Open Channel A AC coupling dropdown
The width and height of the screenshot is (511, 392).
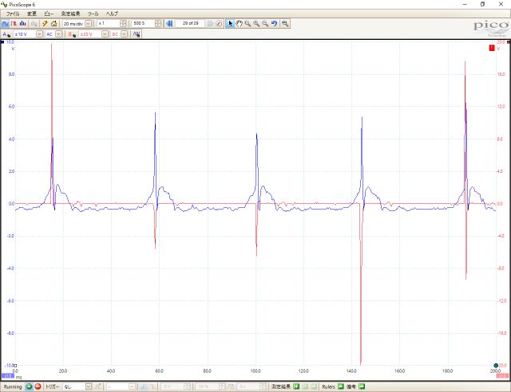[58, 34]
